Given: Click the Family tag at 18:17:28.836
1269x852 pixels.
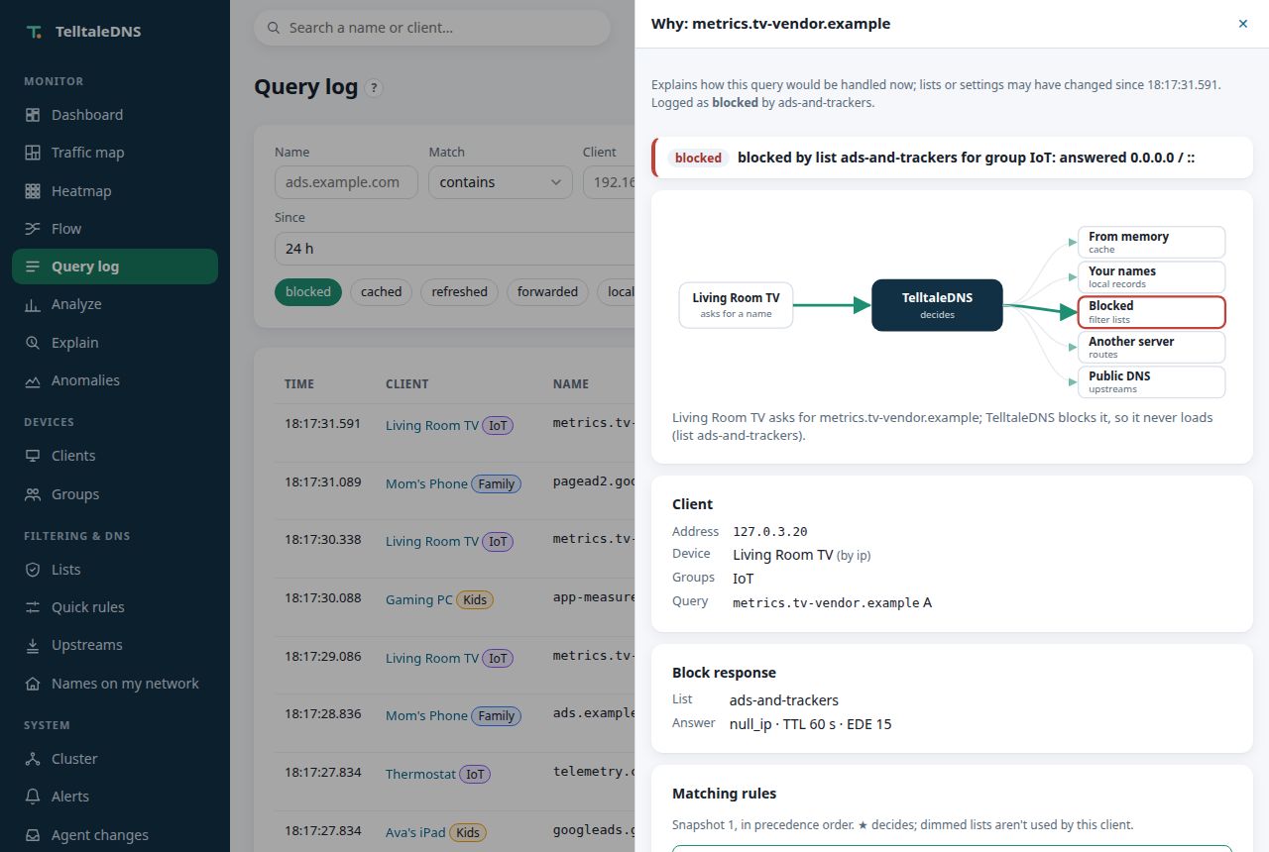Looking at the screenshot, I should pos(497,716).
